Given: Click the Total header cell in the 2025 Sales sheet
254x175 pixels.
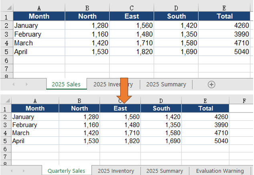Looking at the screenshot, I should 224,16.
